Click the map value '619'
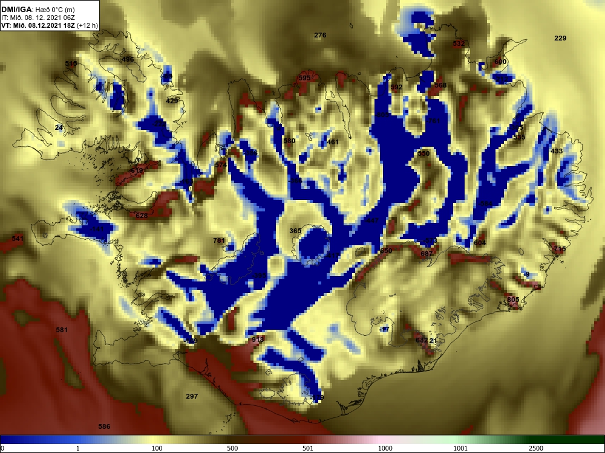Image resolution: width=605 pixels, height=453 pixels. [137, 170]
